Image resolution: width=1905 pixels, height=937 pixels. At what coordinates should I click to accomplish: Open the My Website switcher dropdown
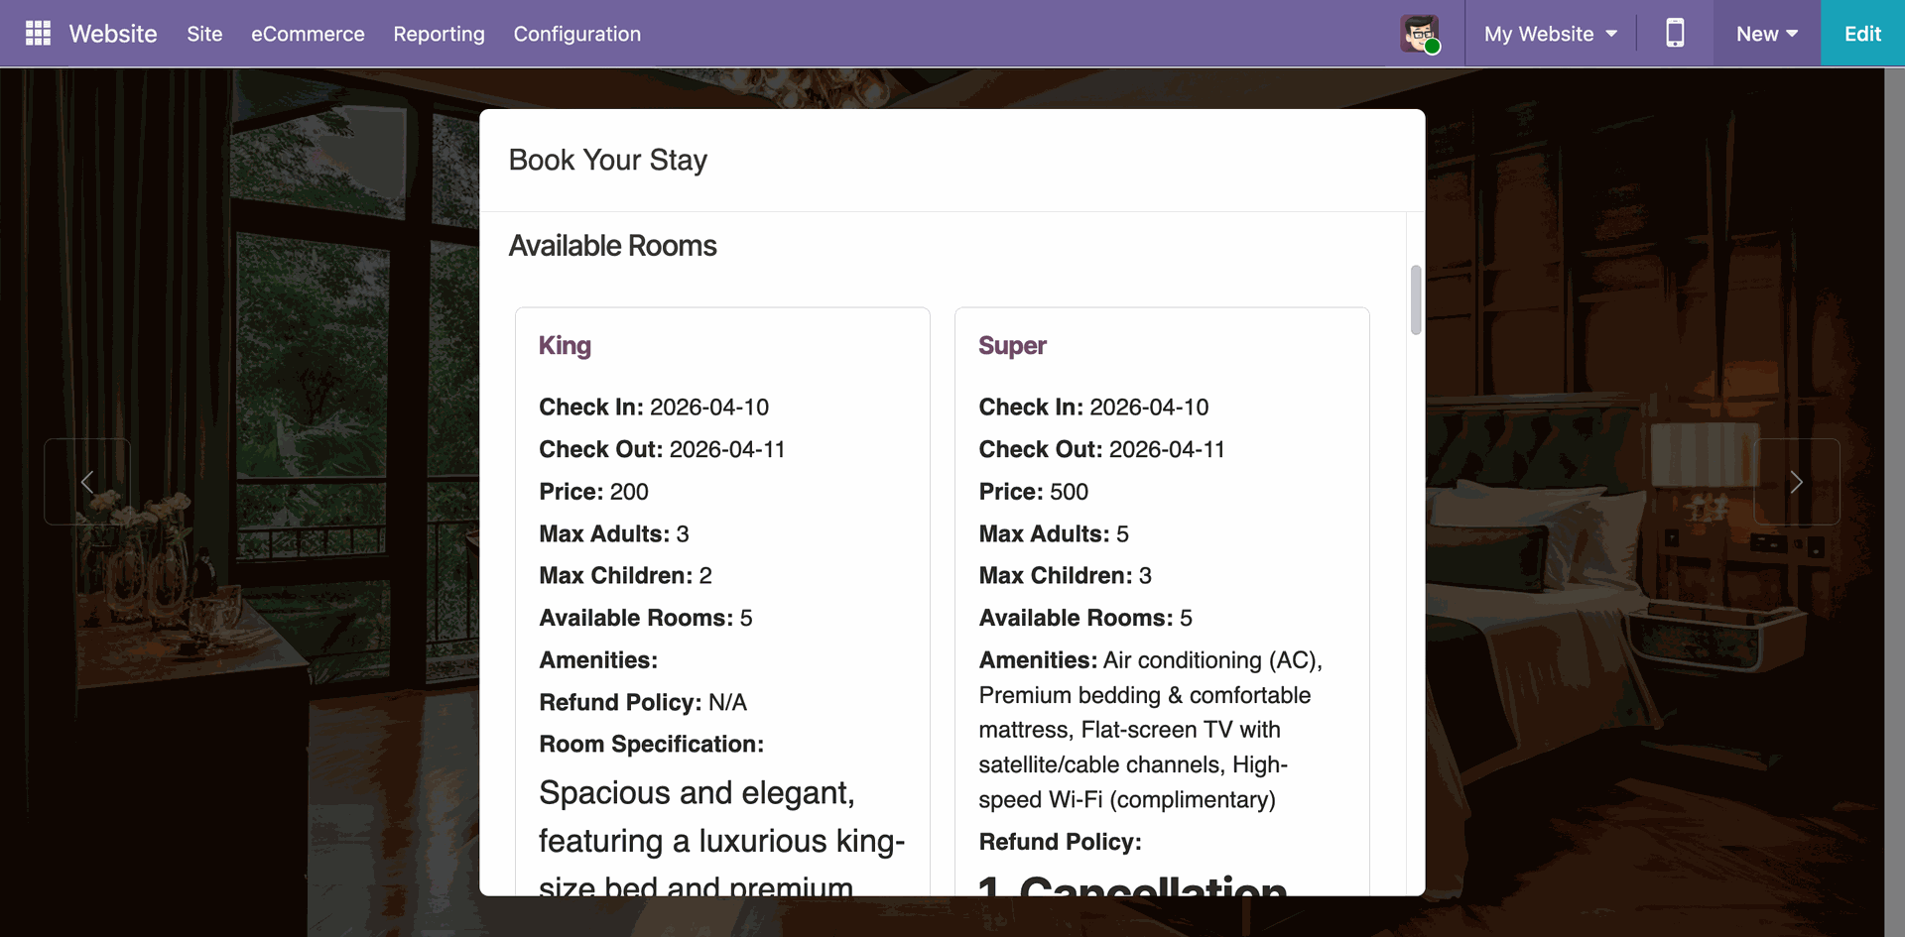[1551, 34]
